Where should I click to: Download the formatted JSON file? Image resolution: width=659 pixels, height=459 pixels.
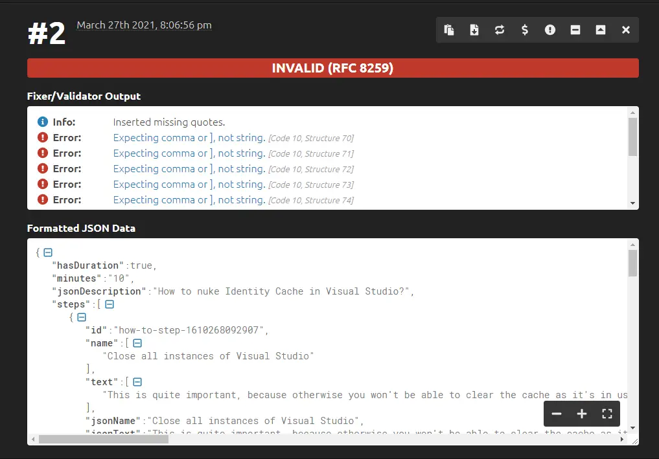[x=474, y=30]
